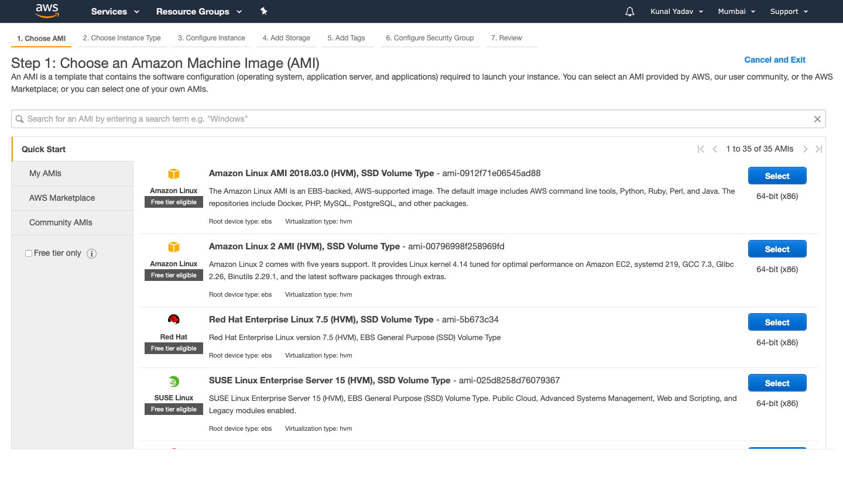Select the Amazon Linux 2 AMI
The image size is (843, 484).
[x=777, y=249]
